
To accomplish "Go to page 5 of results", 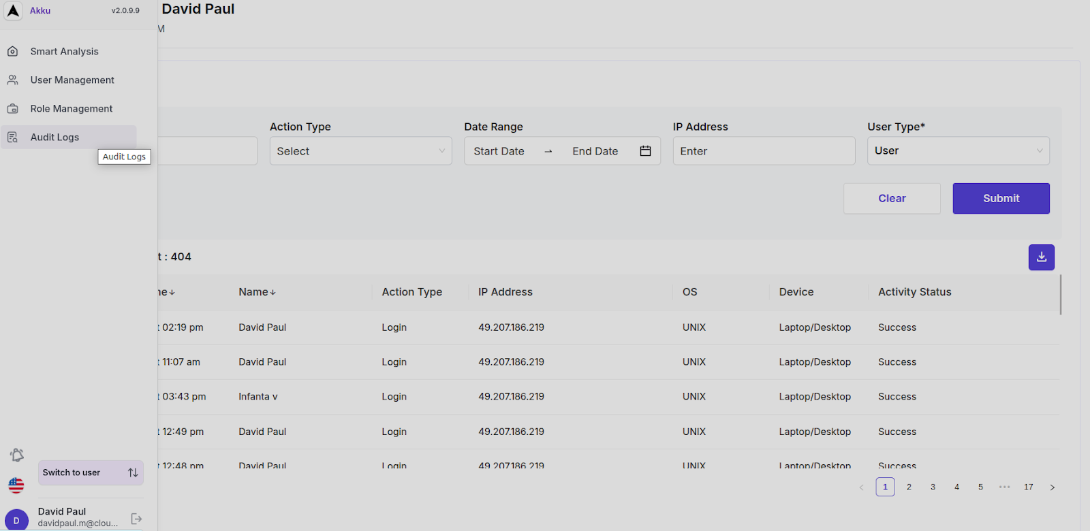I will (980, 487).
